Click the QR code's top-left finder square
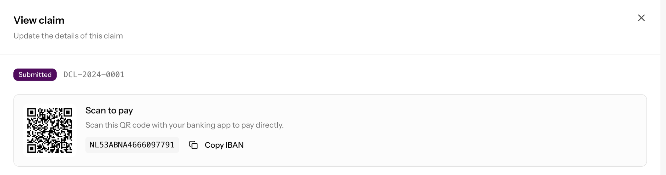 [31, 112]
